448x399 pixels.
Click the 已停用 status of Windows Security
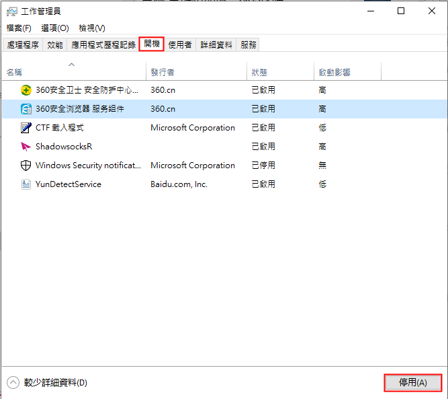tap(263, 166)
